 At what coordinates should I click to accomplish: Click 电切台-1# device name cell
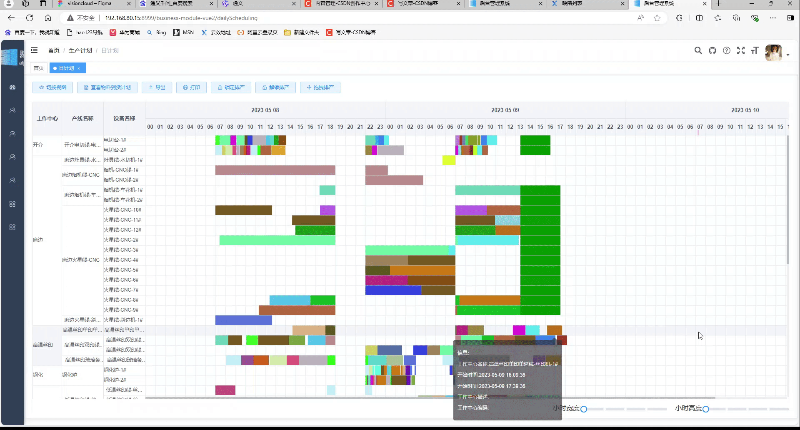click(124, 140)
